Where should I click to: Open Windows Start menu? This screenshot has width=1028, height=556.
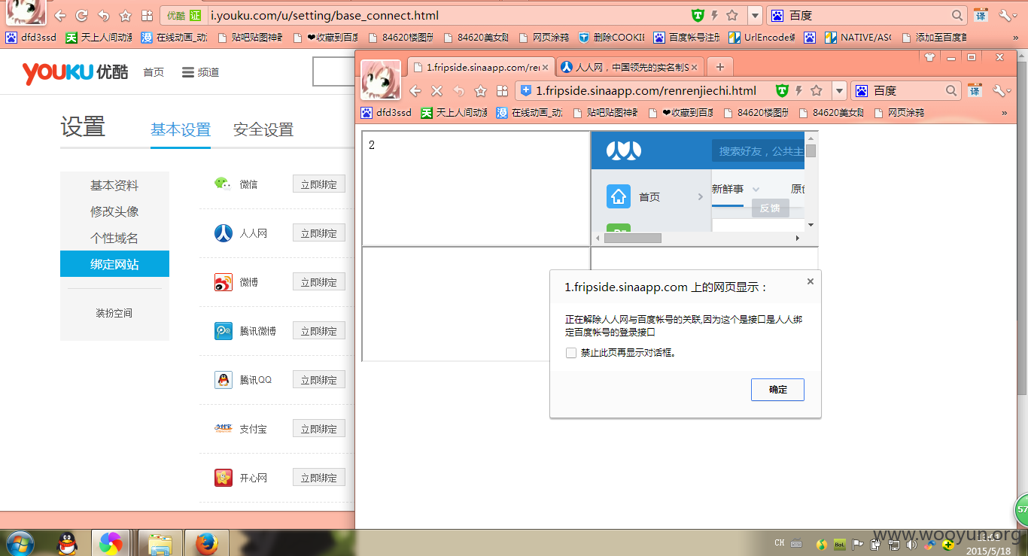click(19, 542)
